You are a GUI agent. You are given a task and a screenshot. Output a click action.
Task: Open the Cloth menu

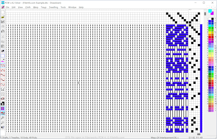click(x=28, y=7)
